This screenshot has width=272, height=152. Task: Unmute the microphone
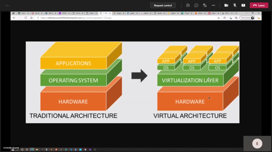point(235,5)
